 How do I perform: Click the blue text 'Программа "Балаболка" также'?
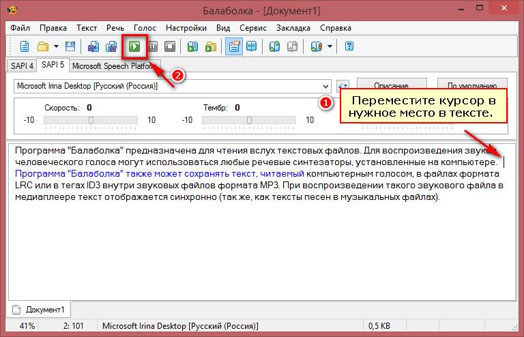(x=83, y=174)
